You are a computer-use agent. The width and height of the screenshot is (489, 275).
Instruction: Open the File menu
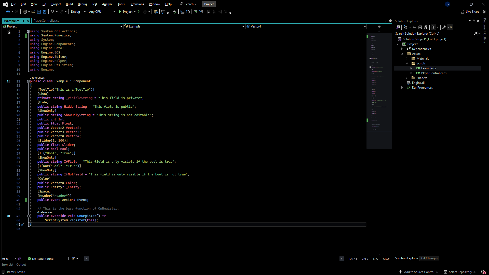13,4
